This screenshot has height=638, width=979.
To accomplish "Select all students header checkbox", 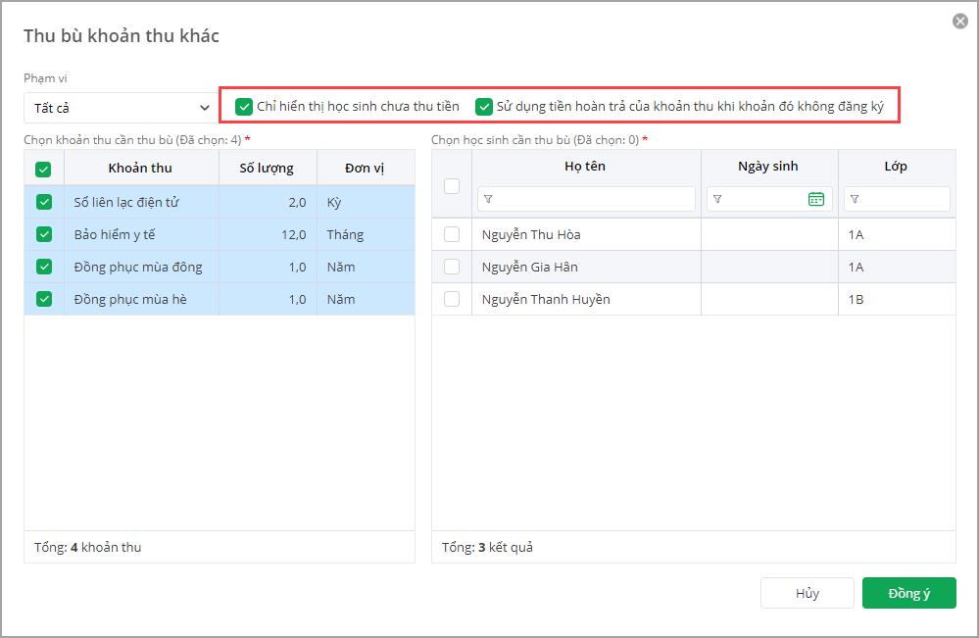I will pyautogui.click(x=452, y=185).
